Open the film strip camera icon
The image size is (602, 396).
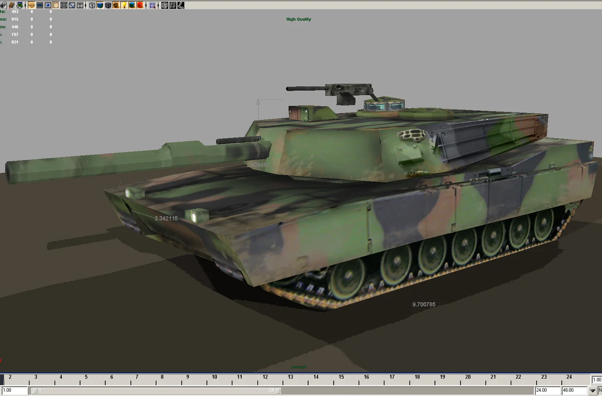click(x=39, y=5)
